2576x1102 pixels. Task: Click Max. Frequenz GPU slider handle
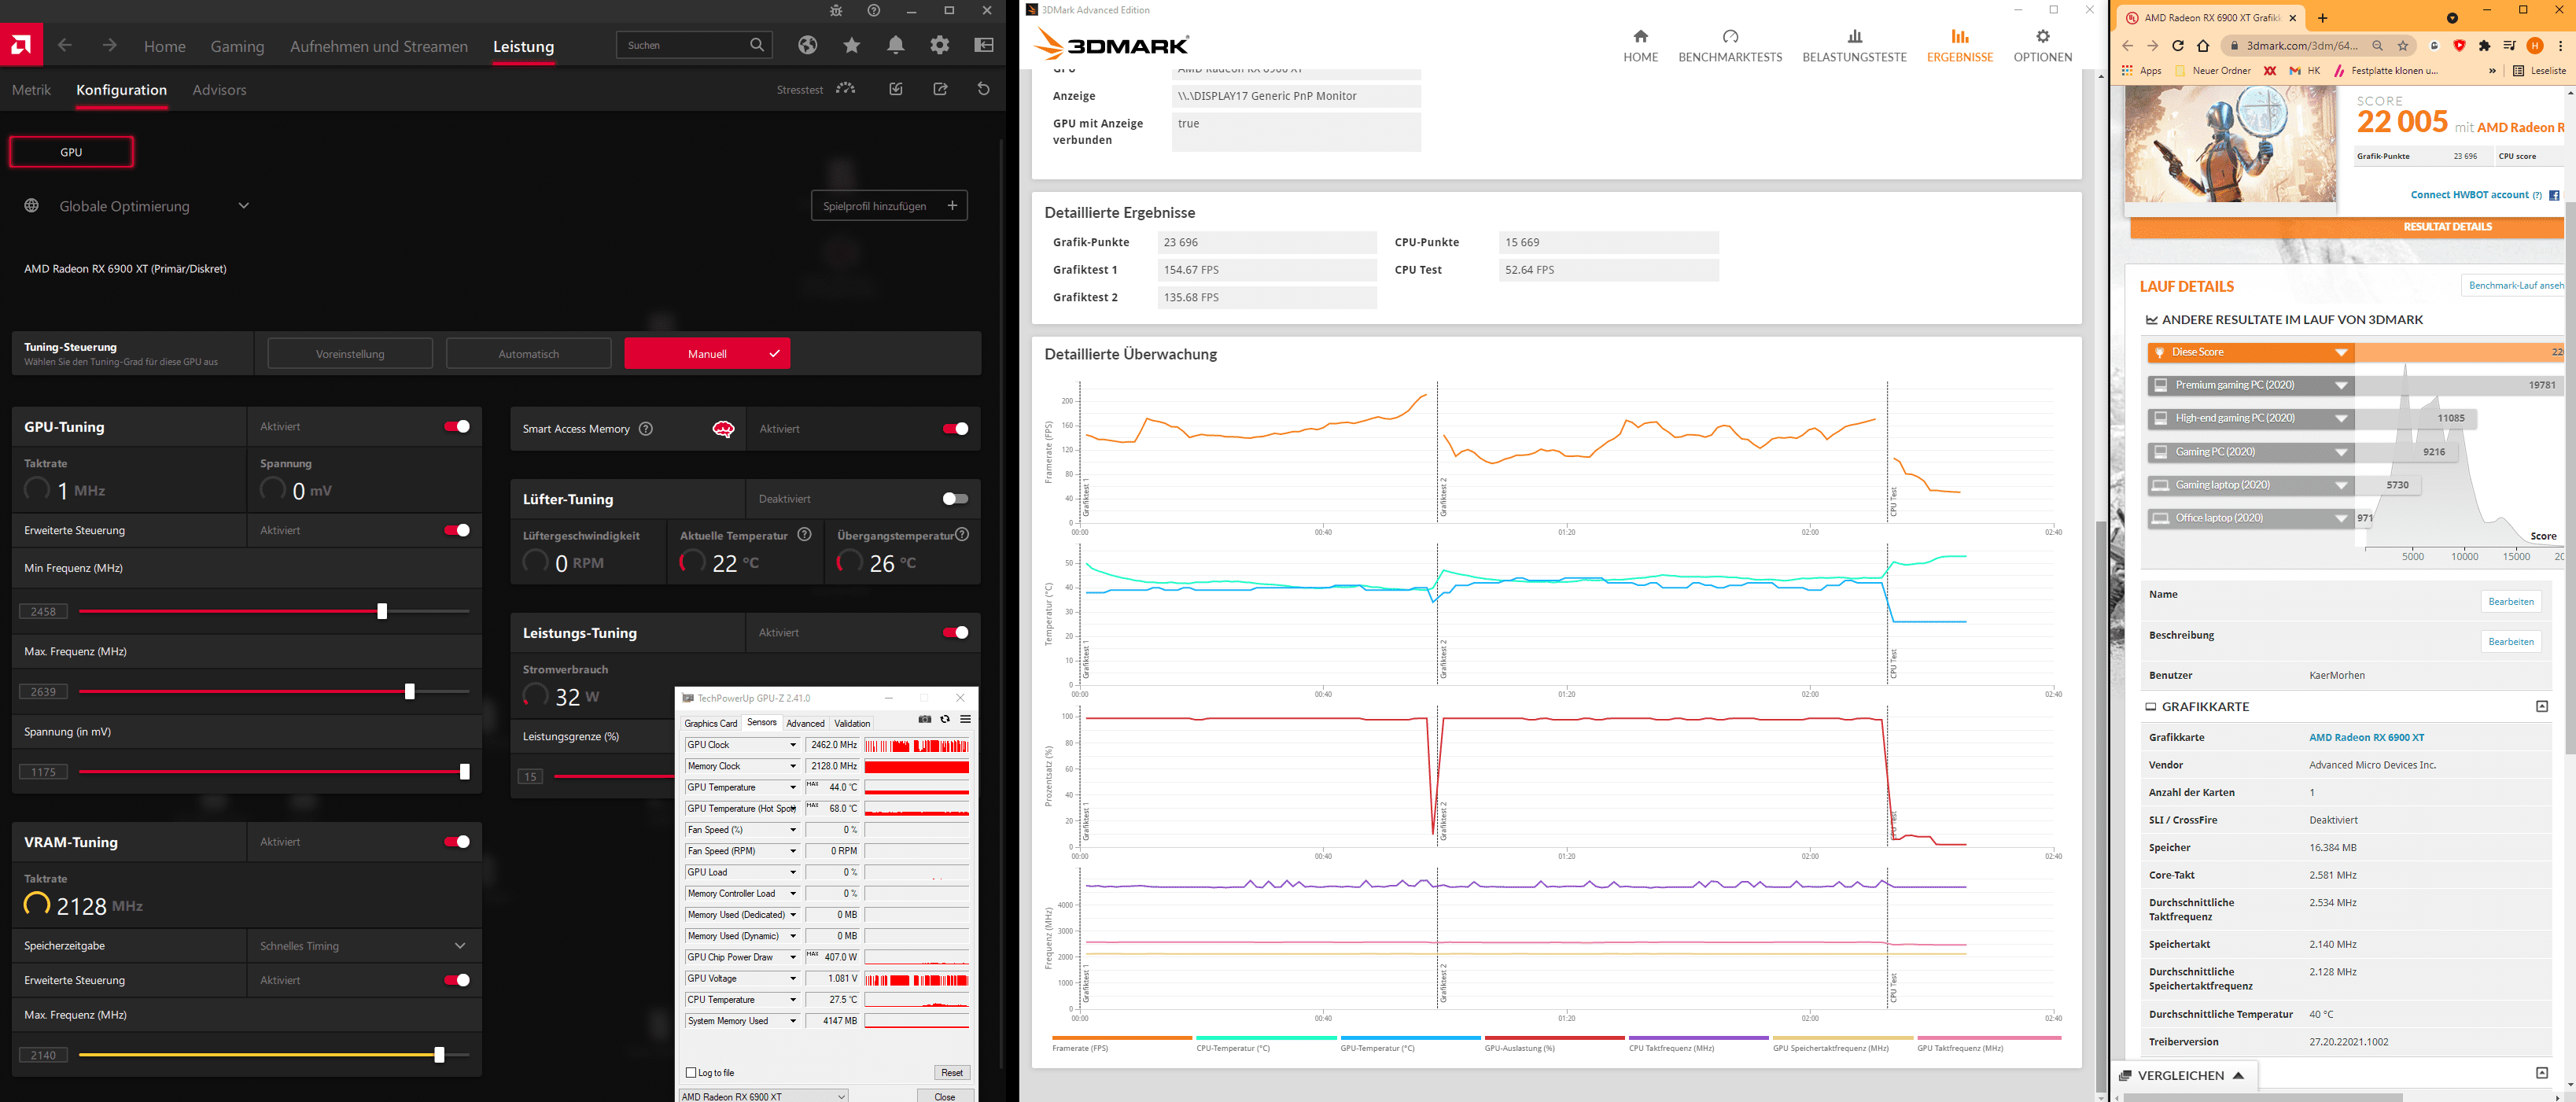[409, 692]
